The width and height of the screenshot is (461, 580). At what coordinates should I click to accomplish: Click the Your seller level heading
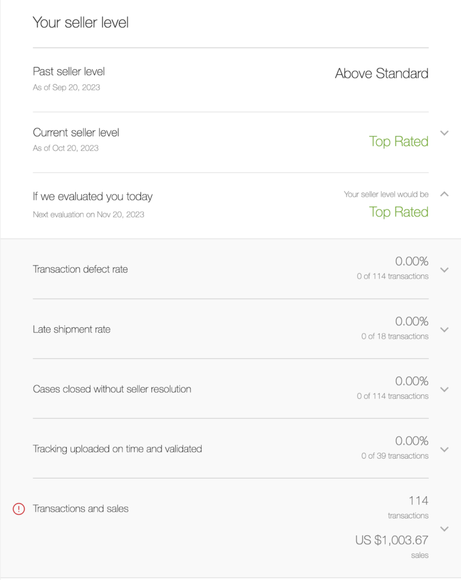tap(80, 23)
